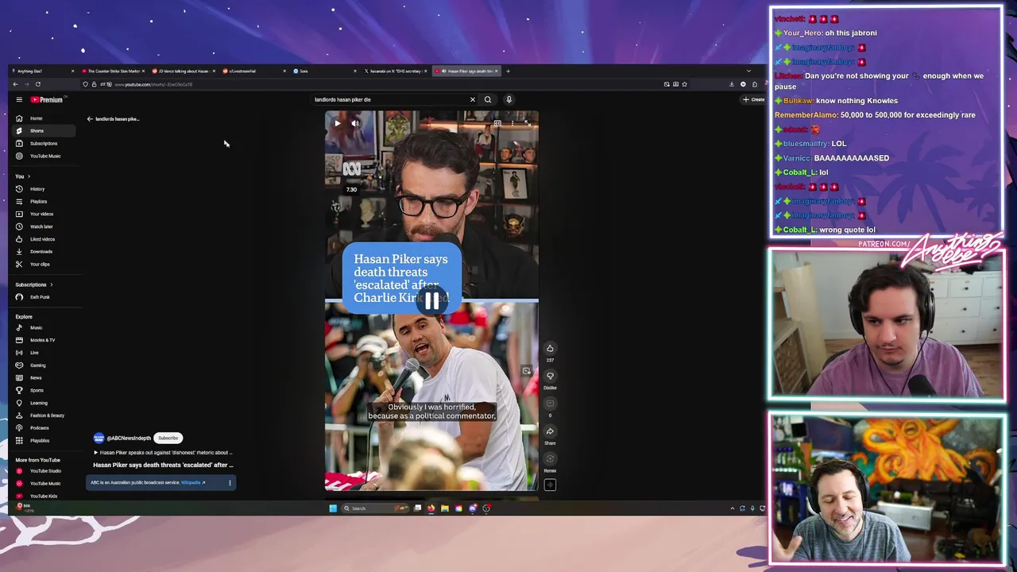
Task: Subscribe to ABCNewsIndepth channel
Action: 168,438
